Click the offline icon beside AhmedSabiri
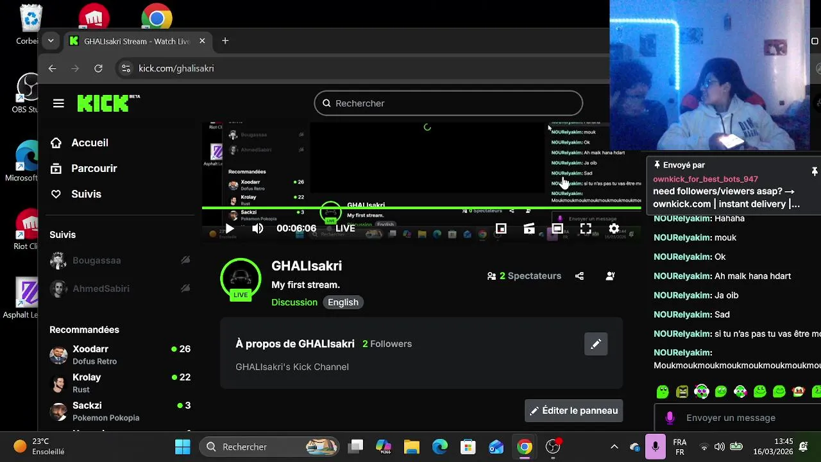Viewport: 821px width, 462px height. point(185,289)
